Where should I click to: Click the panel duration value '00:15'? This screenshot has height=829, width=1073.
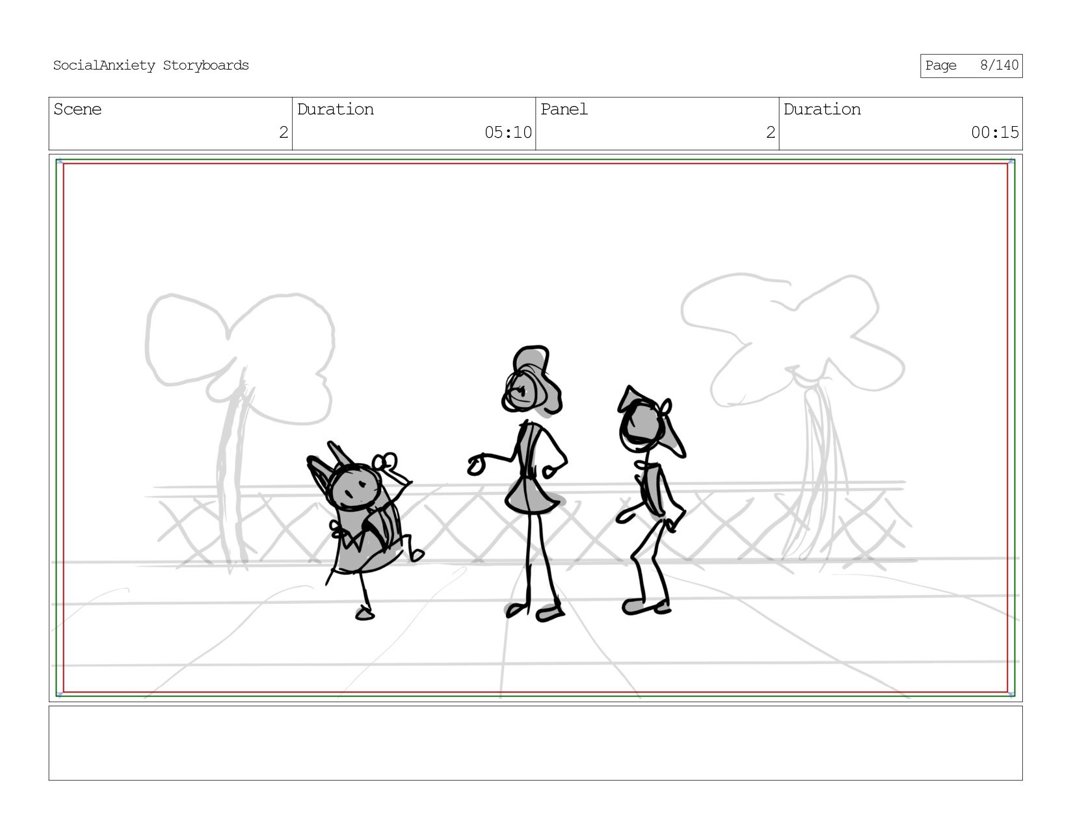[995, 133]
